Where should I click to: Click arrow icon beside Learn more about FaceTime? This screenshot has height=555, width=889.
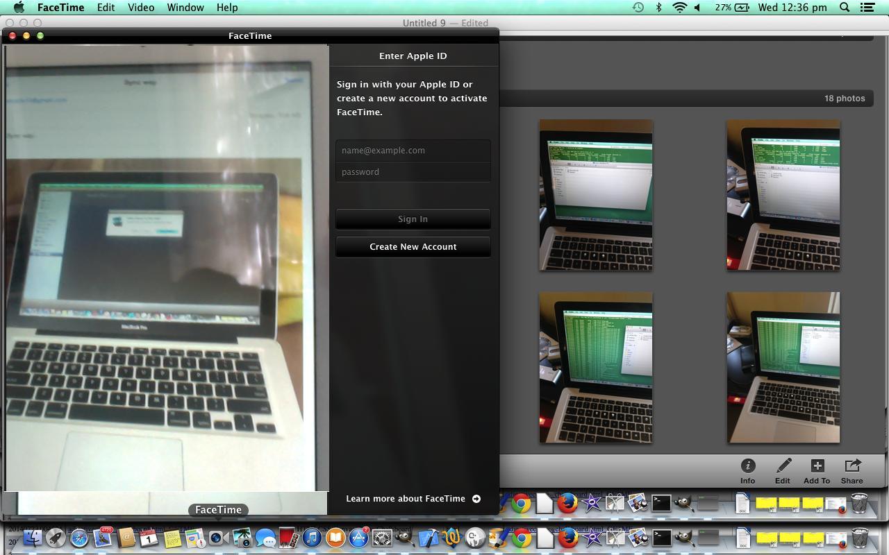click(x=476, y=499)
